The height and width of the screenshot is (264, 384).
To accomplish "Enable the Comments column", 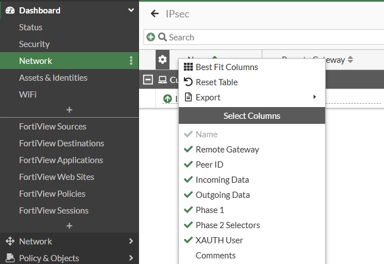I will 252,256.
